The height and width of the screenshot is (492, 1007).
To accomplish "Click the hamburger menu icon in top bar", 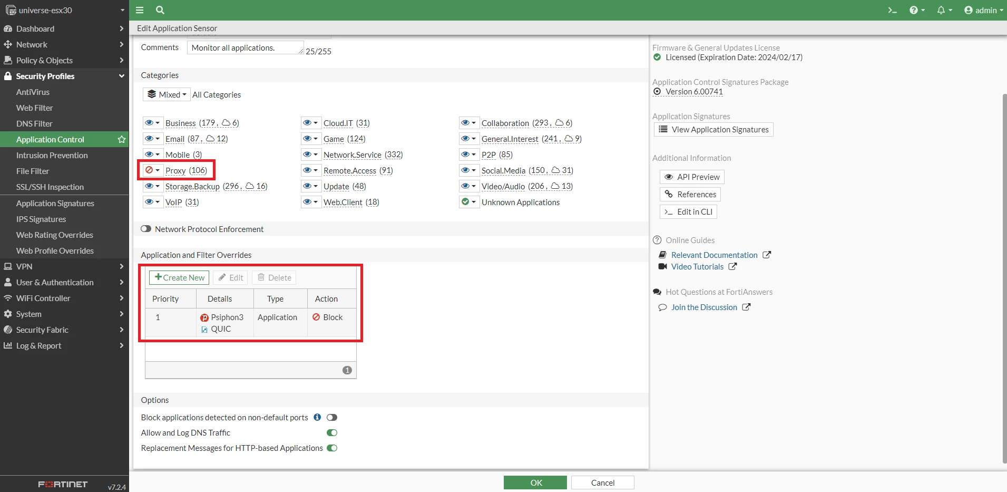I will 140,10.
